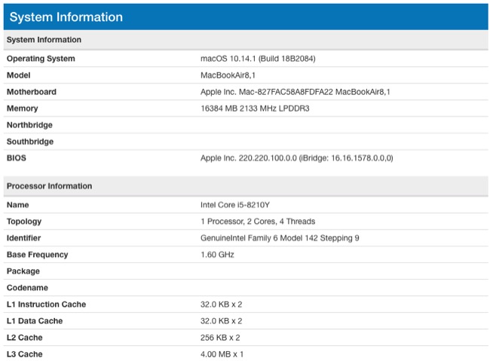This screenshot has width=490, height=361.
Task: Click the 4.00 MB x 1 L3 cache value
Action: [222, 354]
